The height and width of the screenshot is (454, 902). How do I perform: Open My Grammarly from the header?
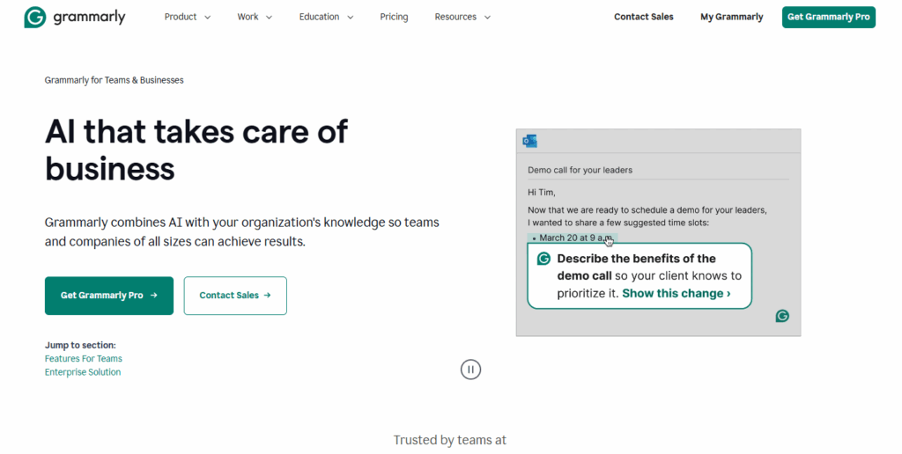pos(731,17)
